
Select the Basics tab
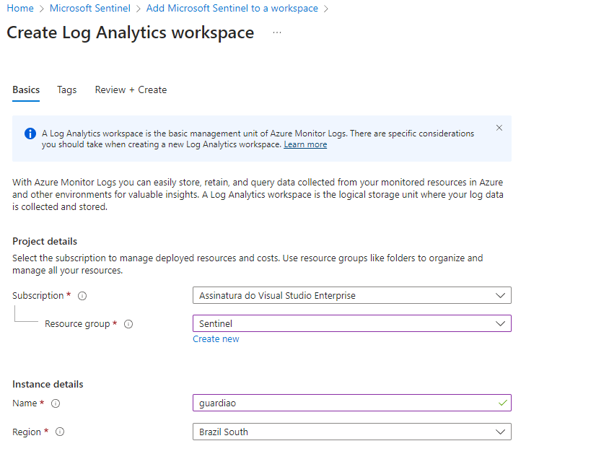[26, 90]
